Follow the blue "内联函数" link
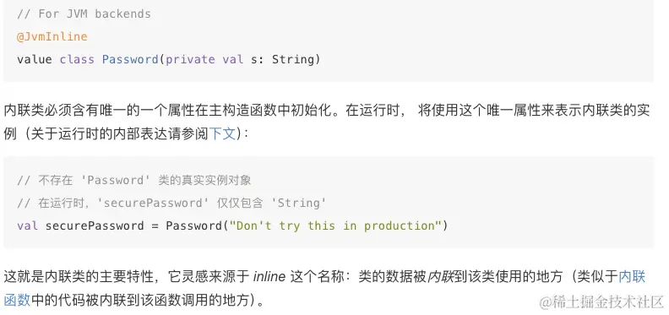 (632, 277)
